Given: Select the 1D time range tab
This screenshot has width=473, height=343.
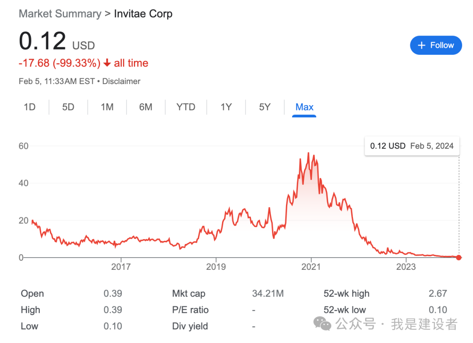Looking at the screenshot, I should [x=29, y=107].
